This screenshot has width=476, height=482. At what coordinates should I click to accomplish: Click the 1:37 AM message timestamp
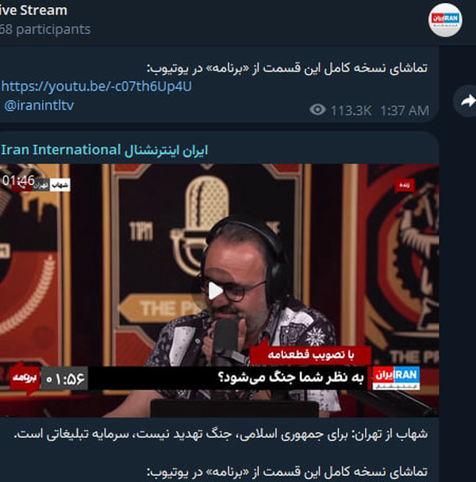pos(405,110)
